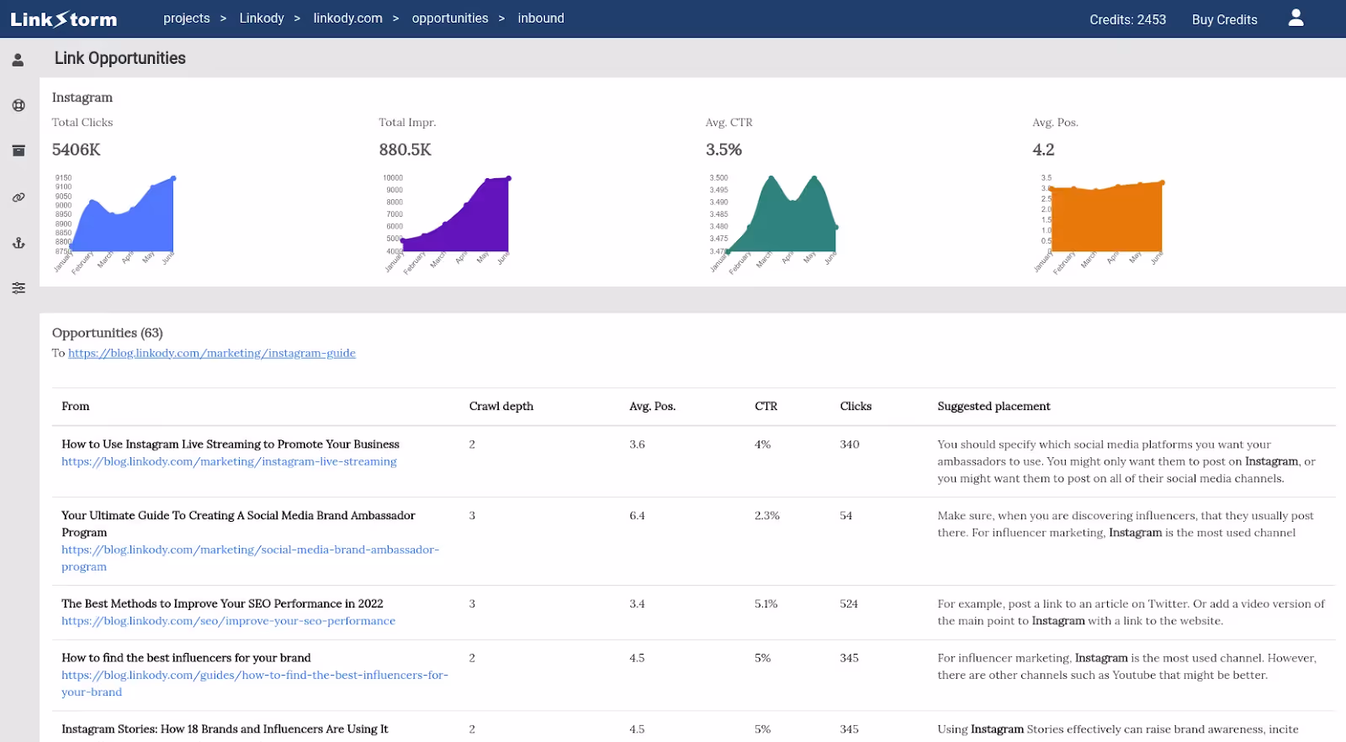Image resolution: width=1346 pixels, height=742 pixels.
Task: Click the From column header
Action: coord(76,406)
